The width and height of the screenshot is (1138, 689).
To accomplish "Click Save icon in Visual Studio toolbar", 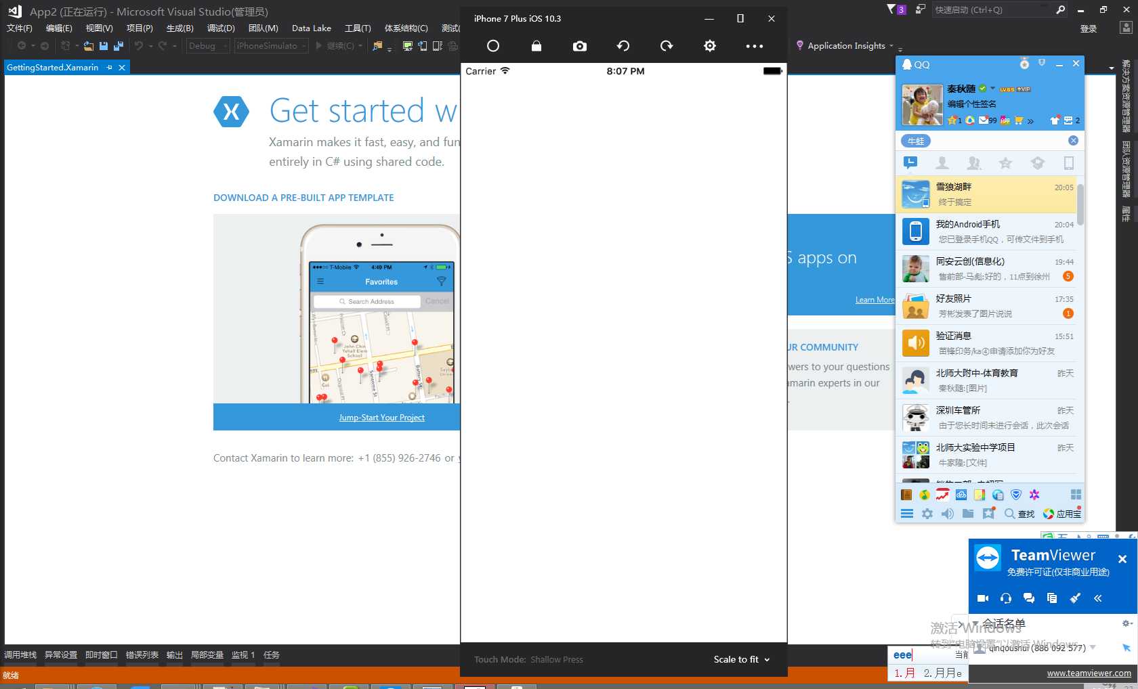I will pyautogui.click(x=104, y=46).
